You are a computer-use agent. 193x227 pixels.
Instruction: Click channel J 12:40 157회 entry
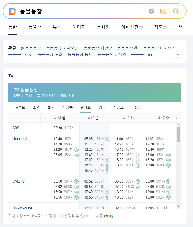coord(63,139)
